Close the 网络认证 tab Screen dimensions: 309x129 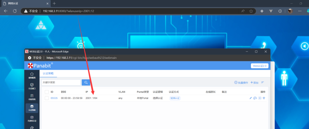47,3
